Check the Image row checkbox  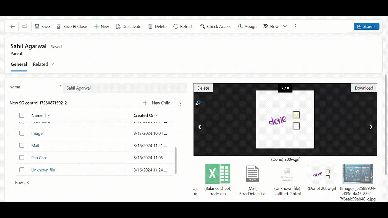coord(22,133)
